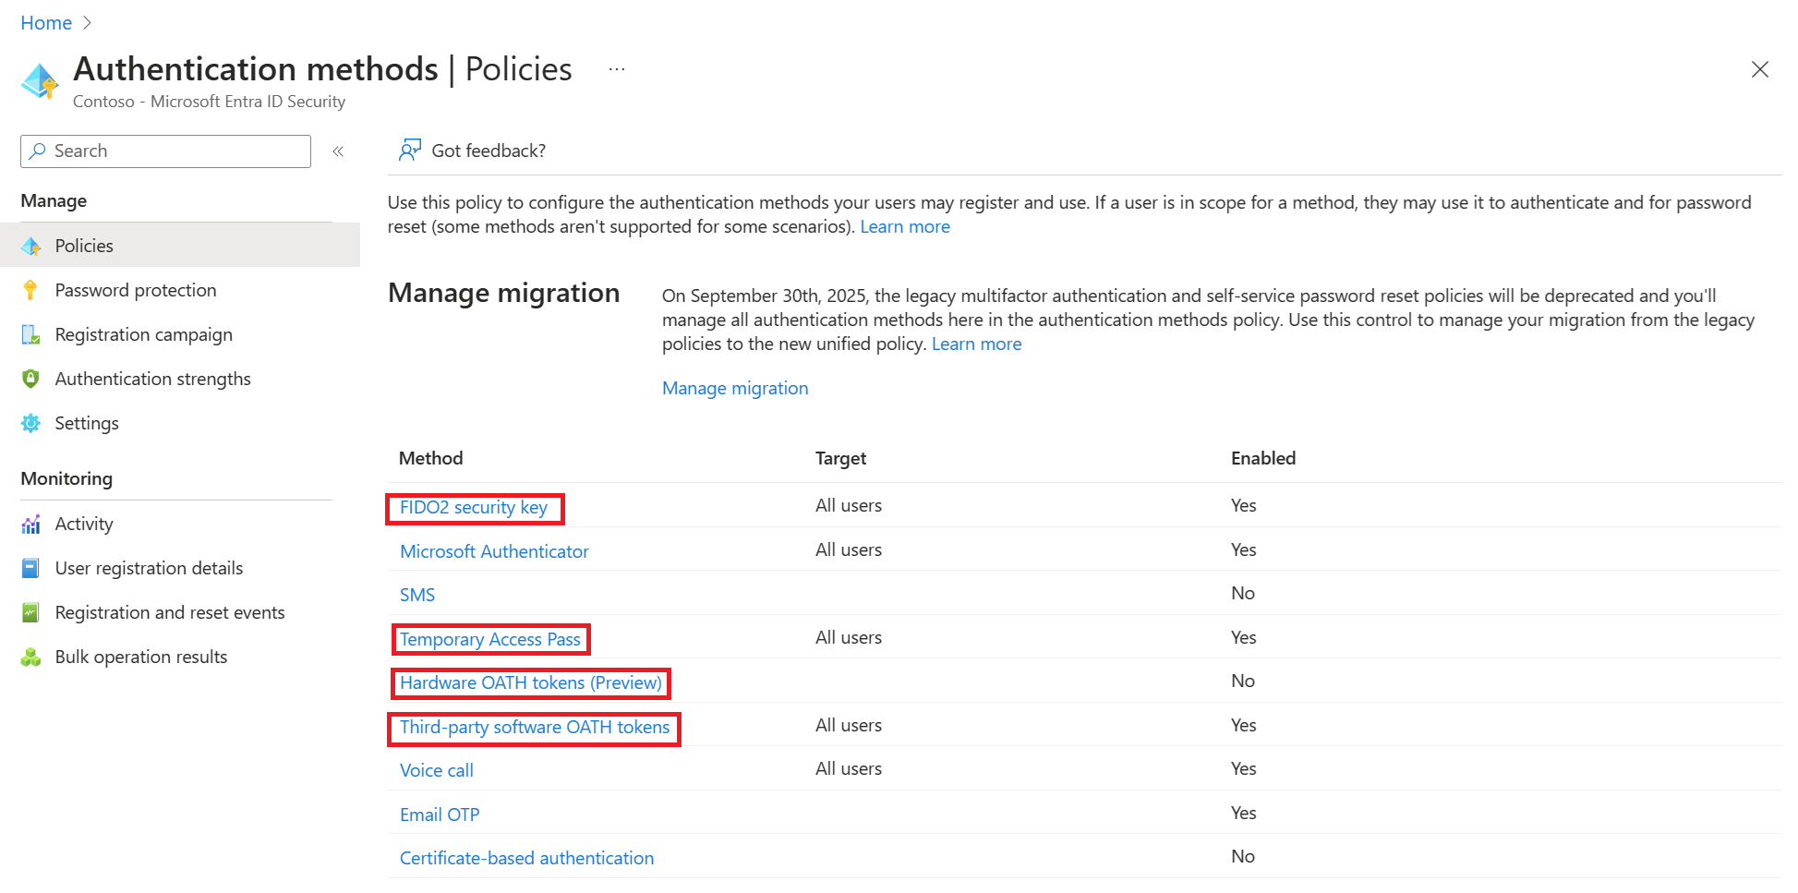The image size is (1798, 893).
Task: Open the Manage migration link
Action: click(x=735, y=388)
